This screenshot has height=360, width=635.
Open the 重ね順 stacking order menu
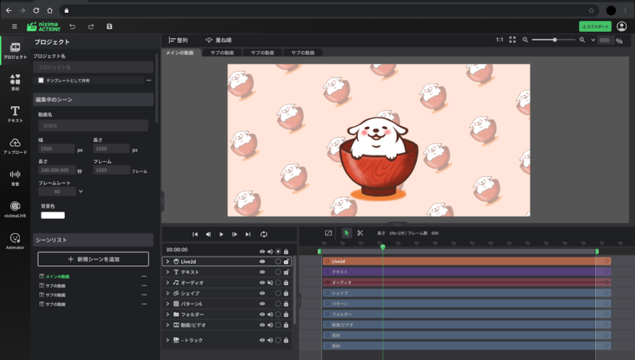(218, 40)
